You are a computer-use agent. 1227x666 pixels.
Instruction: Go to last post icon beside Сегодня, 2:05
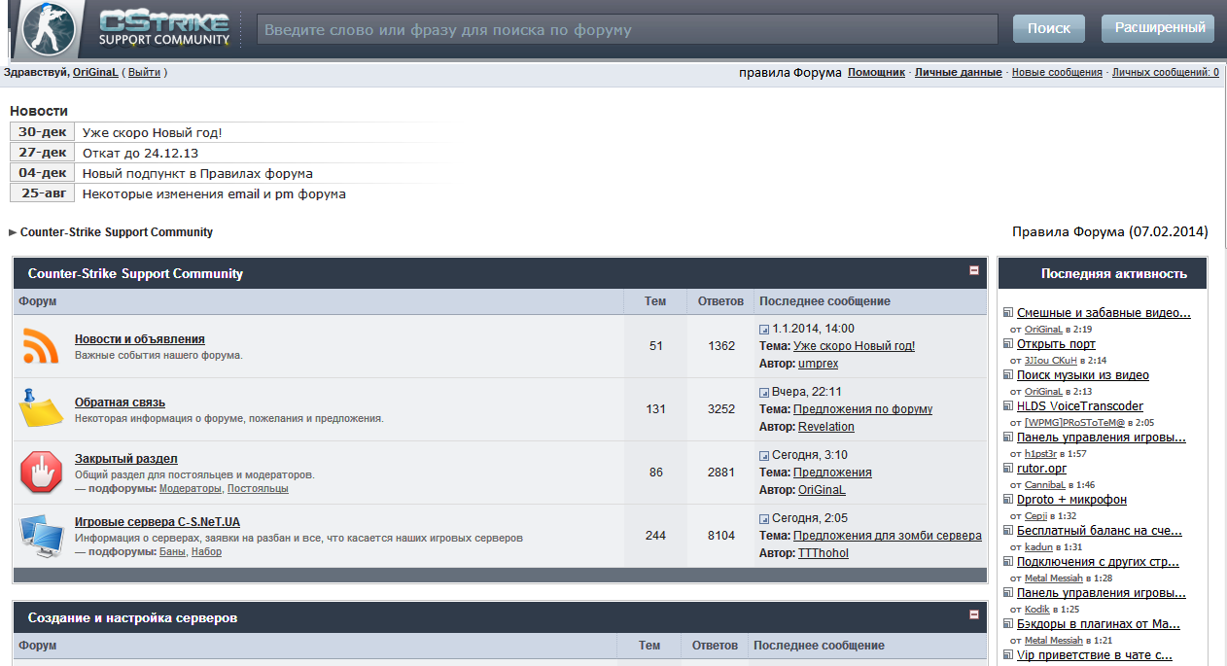pyautogui.click(x=764, y=519)
